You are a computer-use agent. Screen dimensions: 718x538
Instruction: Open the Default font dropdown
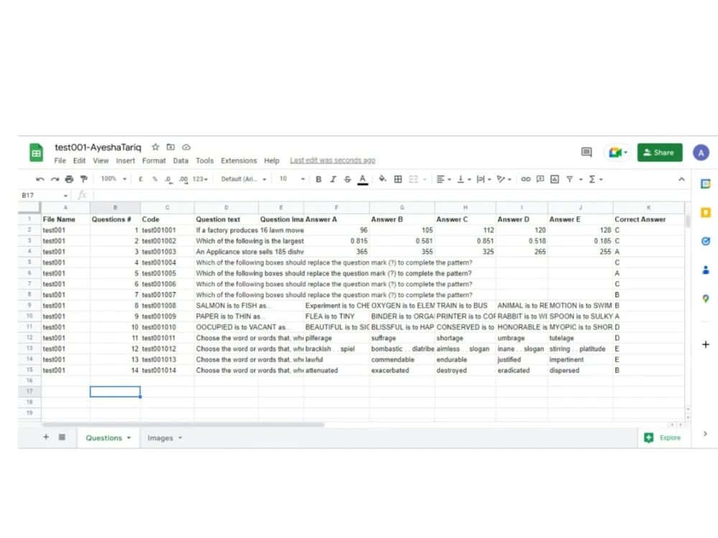tap(243, 179)
